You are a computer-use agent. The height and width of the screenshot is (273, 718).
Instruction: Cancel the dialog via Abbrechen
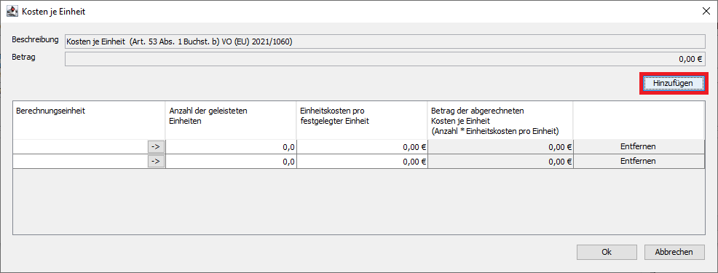[x=674, y=252]
